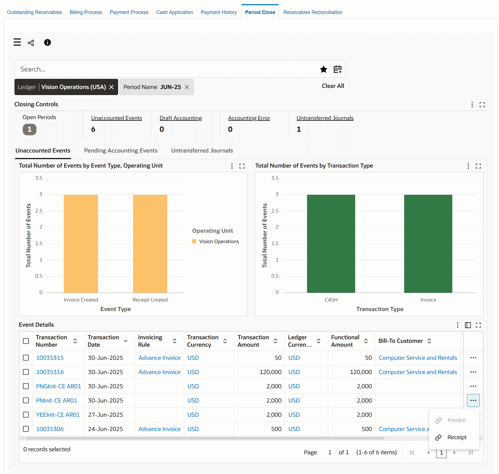Toggle select-all checkbox in Event Details header

click(26, 341)
